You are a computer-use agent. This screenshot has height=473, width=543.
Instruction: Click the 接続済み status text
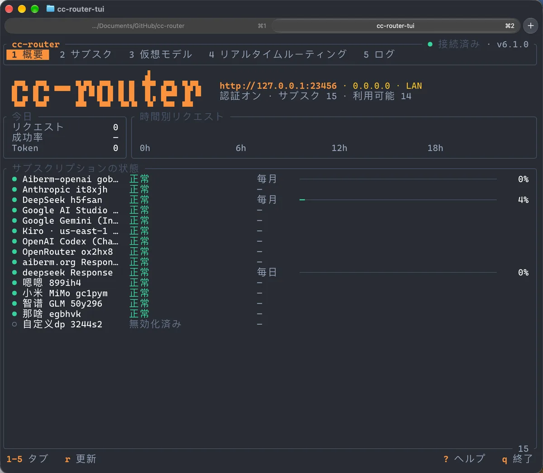[x=459, y=44]
